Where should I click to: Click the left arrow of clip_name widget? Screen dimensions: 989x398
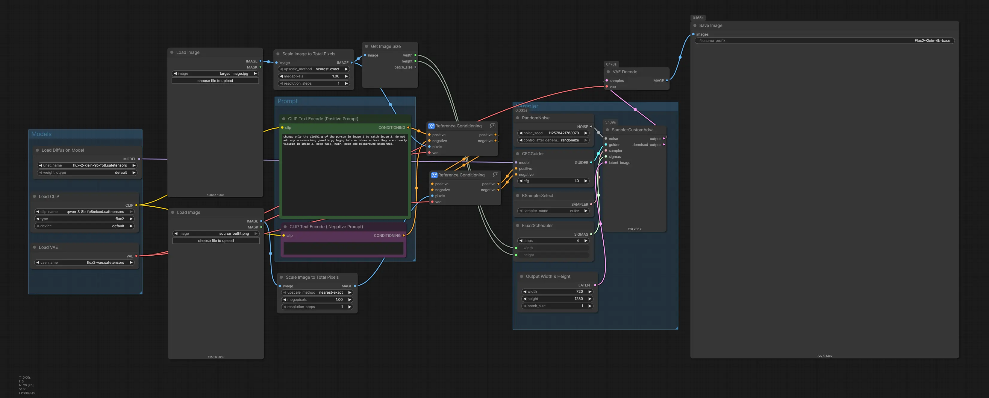click(x=38, y=212)
